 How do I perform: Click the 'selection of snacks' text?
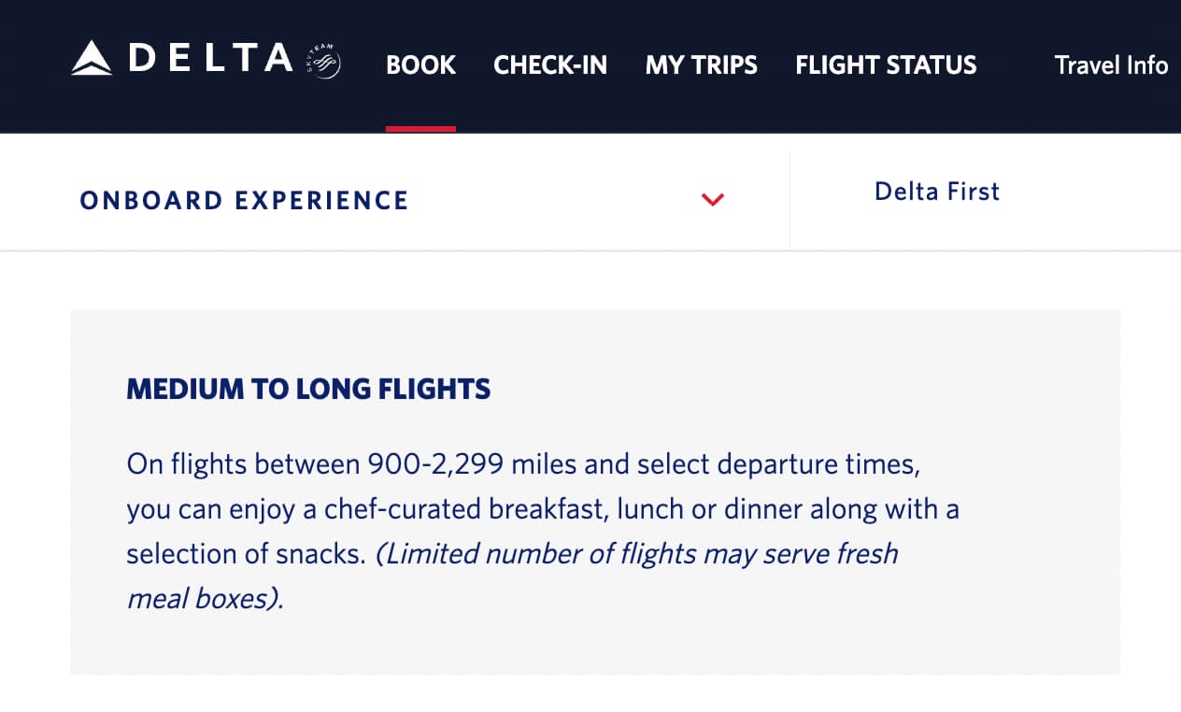click(245, 554)
